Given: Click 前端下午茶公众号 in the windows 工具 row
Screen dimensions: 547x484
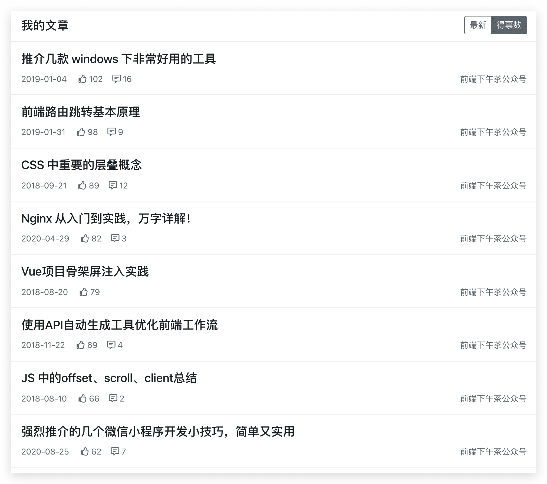Looking at the screenshot, I should click(493, 79).
